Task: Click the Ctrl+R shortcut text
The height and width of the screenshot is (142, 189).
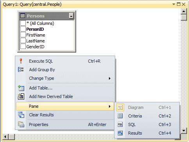Action: click(94, 61)
